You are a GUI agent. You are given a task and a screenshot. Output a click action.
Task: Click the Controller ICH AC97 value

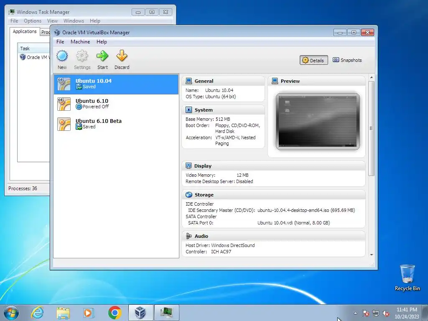coord(221,251)
